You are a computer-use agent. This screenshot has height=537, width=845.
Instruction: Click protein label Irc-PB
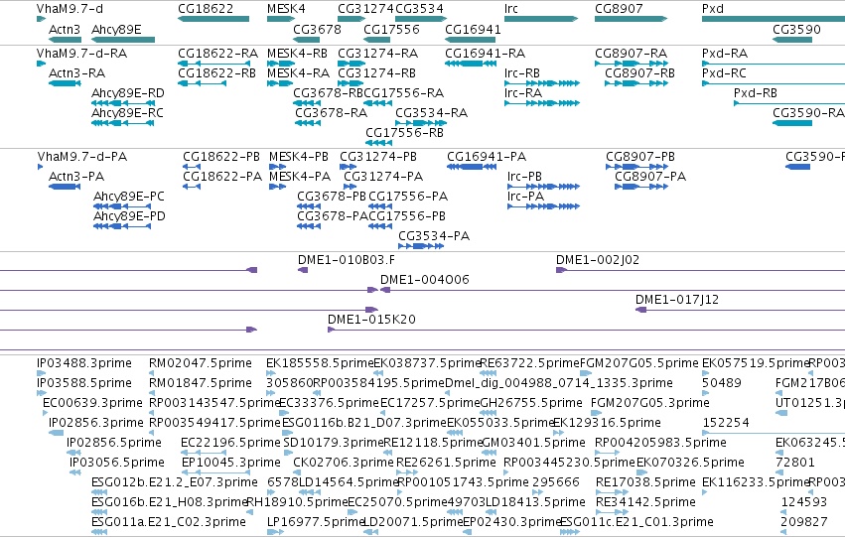pos(524,177)
